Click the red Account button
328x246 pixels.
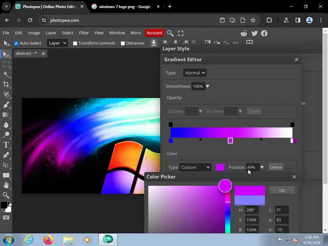point(154,33)
